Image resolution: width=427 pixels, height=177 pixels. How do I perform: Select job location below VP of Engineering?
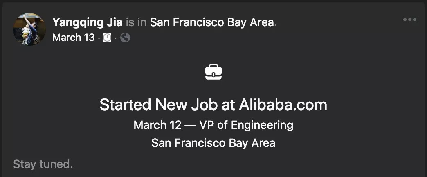pyautogui.click(x=213, y=143)
